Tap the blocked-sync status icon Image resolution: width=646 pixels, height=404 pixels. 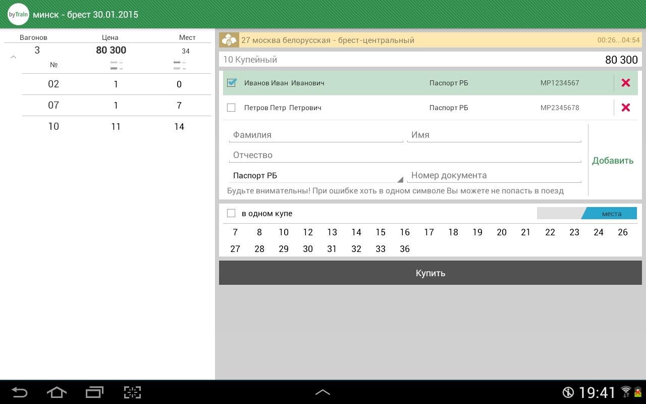[x=568, y=392]
